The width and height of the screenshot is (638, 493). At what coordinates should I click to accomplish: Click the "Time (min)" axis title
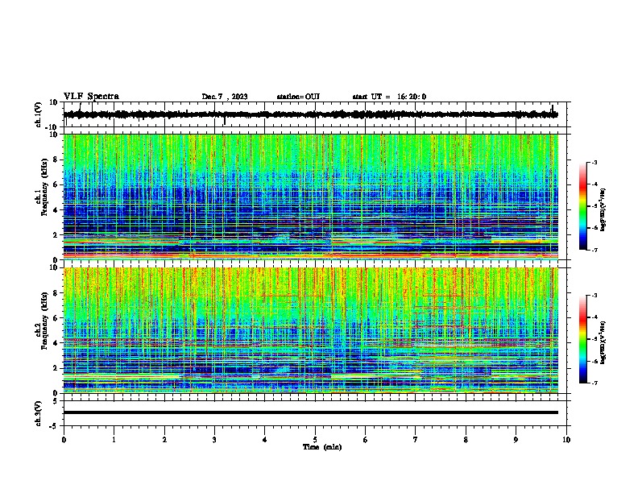[322, 447]
